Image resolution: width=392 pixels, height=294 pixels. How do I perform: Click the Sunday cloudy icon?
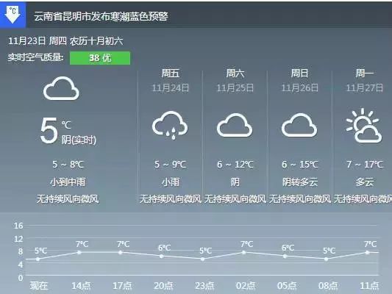(299, 125)
